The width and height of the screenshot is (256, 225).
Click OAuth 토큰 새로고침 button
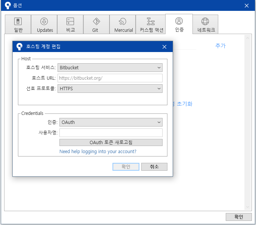point(111,142)
